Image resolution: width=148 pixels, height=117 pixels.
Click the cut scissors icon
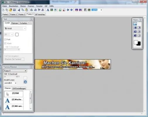19,10
